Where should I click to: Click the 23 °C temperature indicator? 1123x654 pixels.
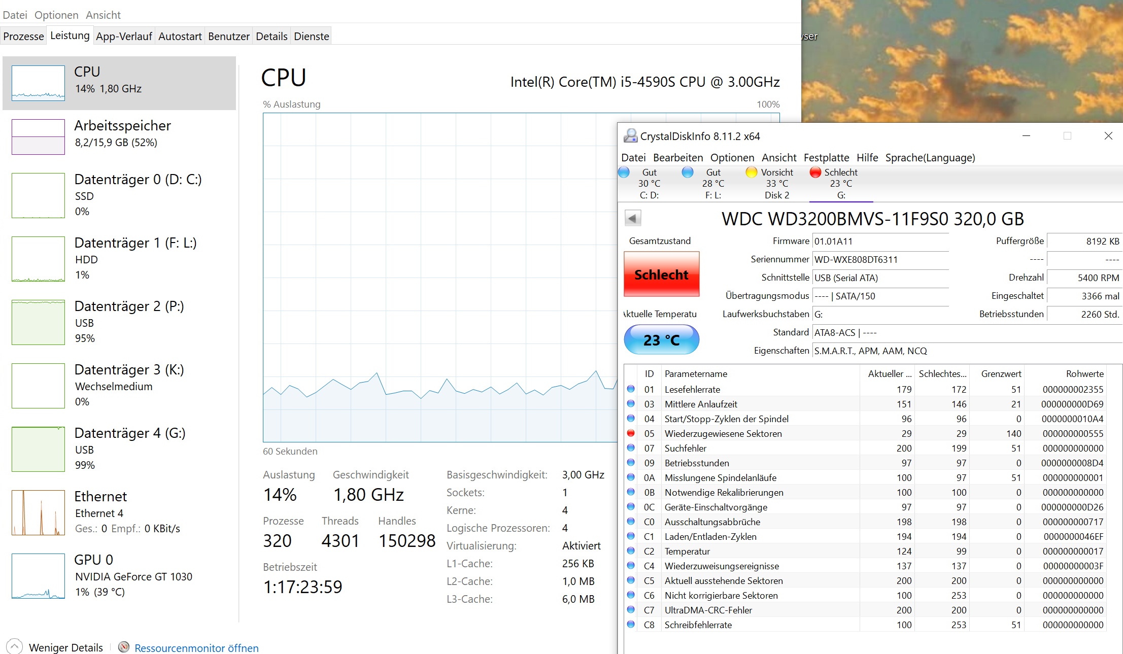tap(661, 340)
